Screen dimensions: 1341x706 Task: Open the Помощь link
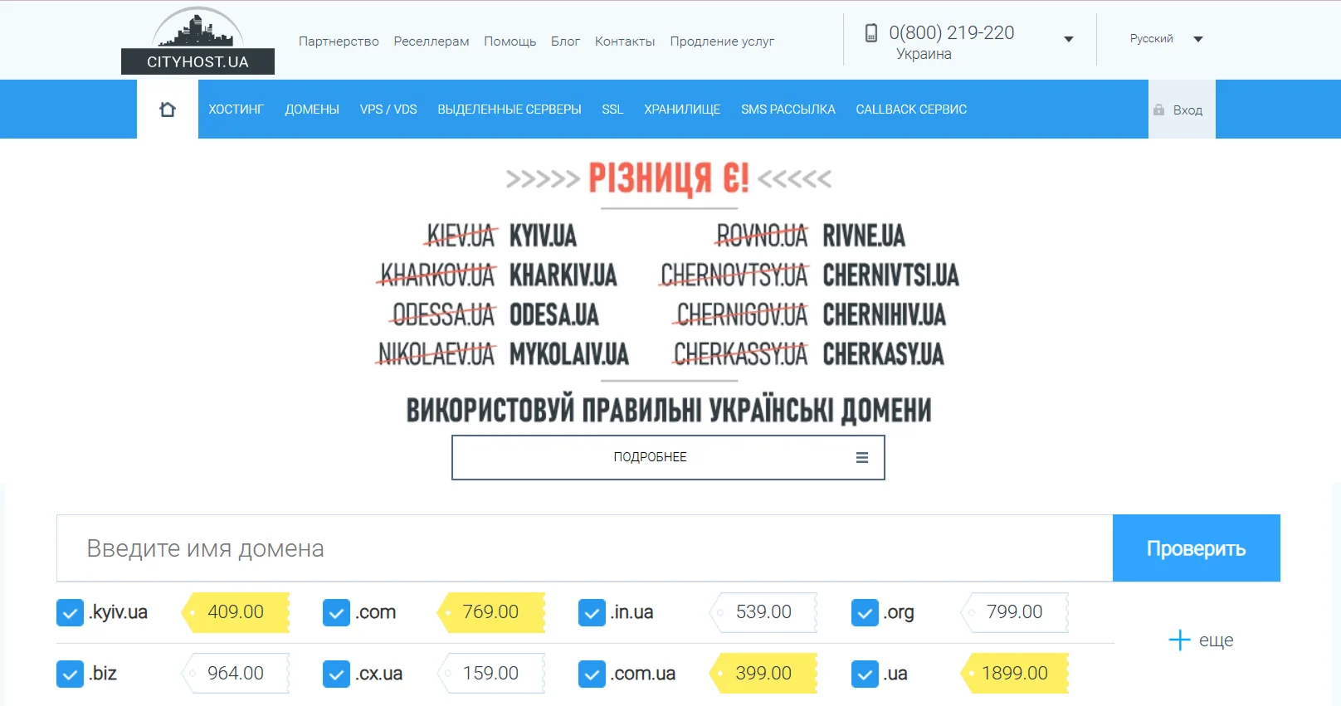510,41
